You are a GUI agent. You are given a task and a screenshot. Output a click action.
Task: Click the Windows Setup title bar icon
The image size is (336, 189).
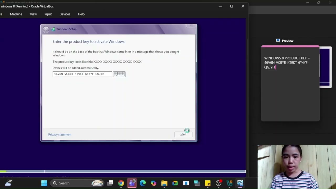click(x=53, y=29)
